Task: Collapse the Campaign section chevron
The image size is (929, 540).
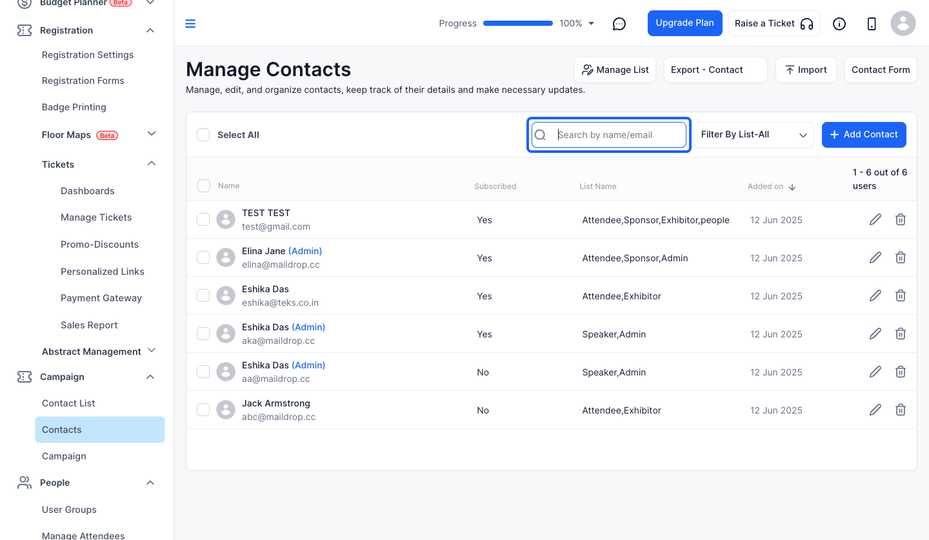Action: 150,377
